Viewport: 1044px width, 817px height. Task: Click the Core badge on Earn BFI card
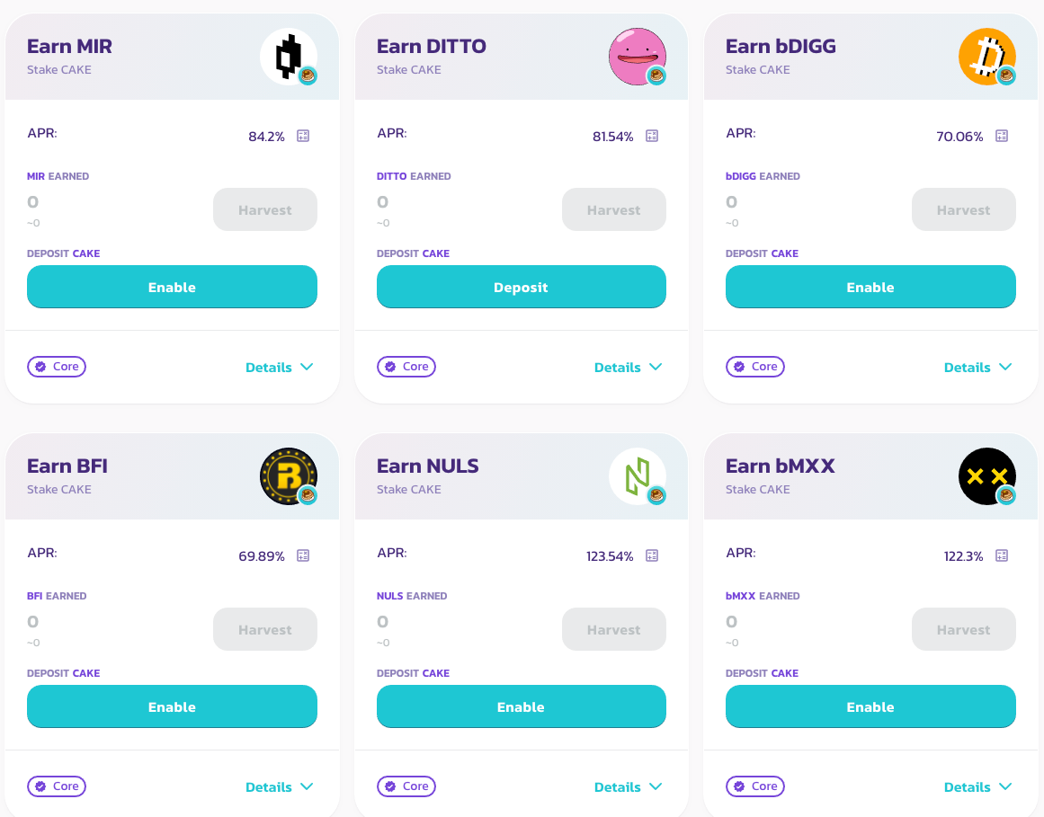(56, 786)
